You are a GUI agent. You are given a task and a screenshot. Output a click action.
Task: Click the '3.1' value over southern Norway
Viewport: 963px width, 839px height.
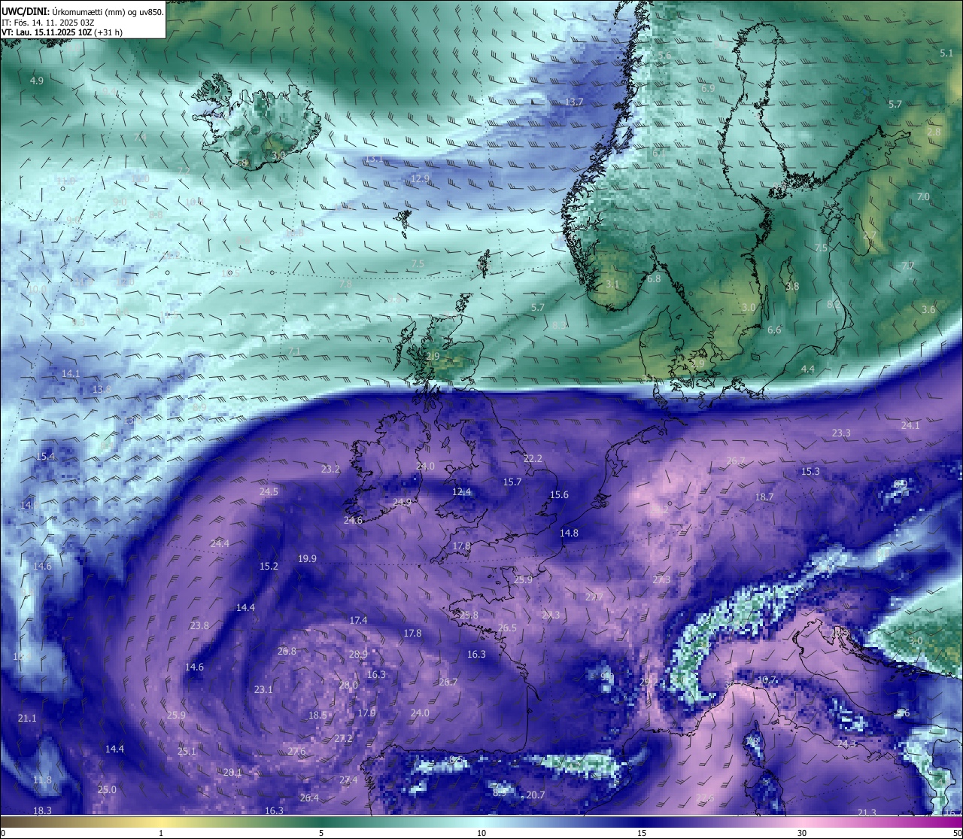[612, 284]
